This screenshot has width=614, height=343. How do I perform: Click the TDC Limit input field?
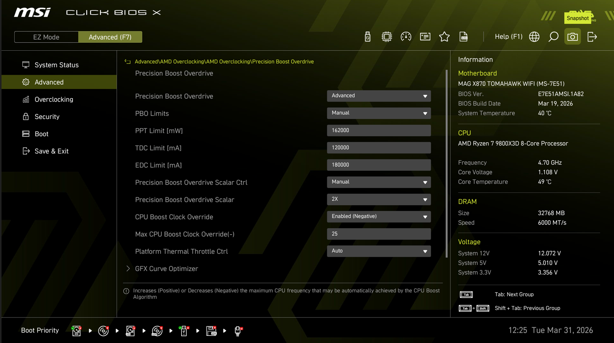point(379,148)
